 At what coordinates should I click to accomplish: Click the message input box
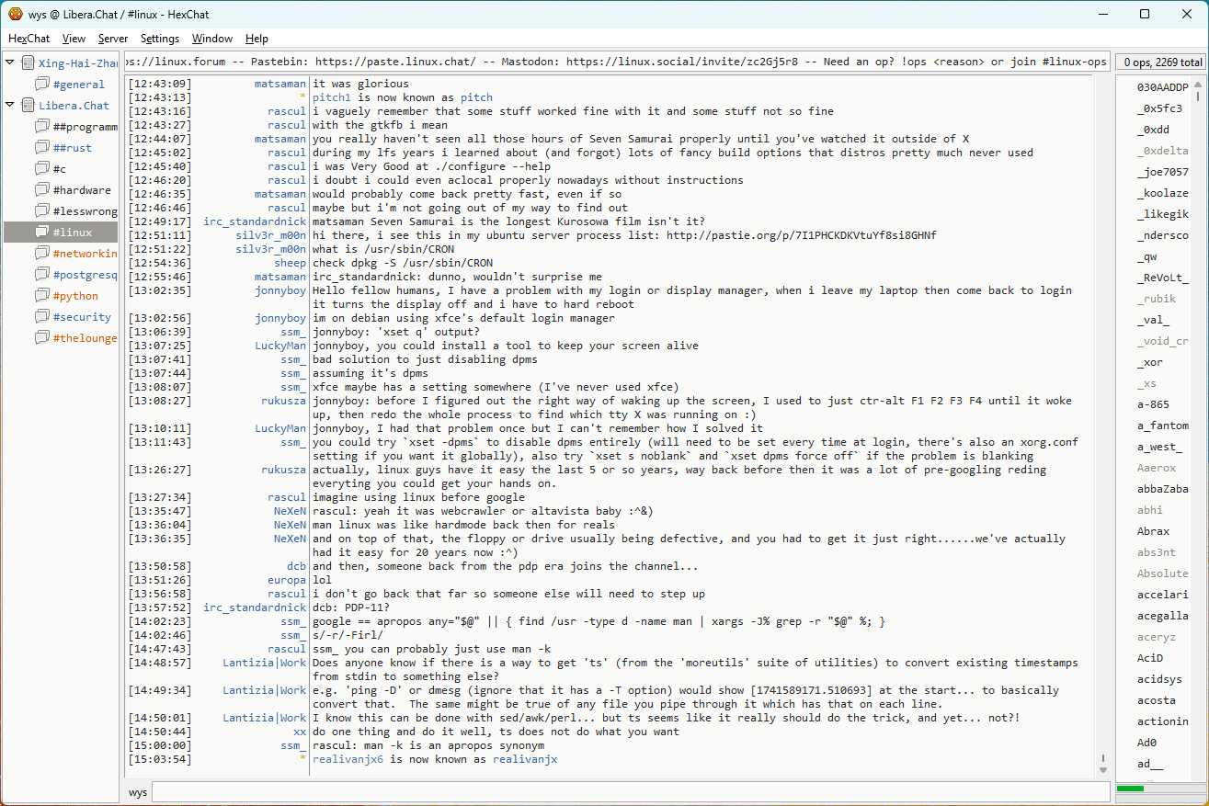(630, 792)
